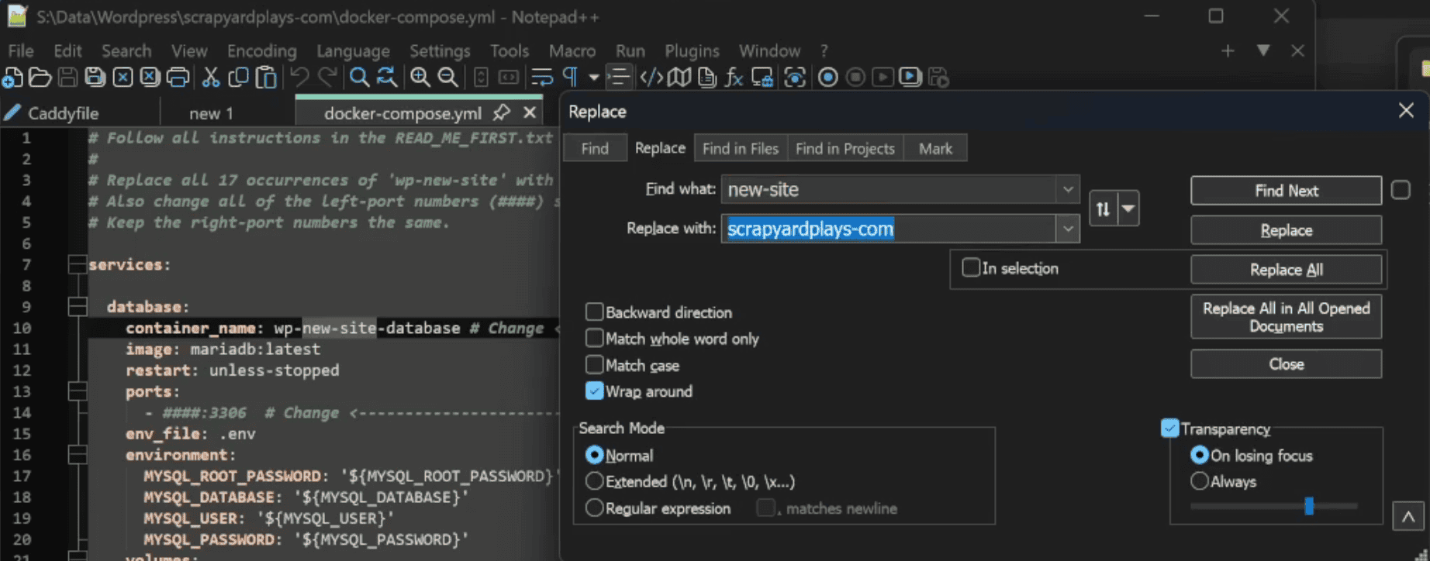Open the Function List fx icon

(x=734, y=77)
